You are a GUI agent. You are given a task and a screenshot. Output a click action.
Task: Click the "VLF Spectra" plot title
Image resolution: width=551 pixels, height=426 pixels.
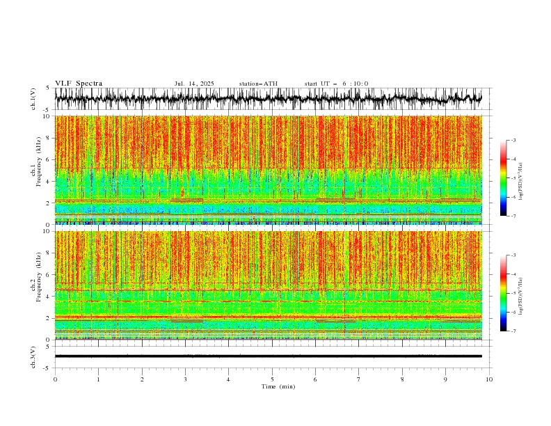[79, 84]
